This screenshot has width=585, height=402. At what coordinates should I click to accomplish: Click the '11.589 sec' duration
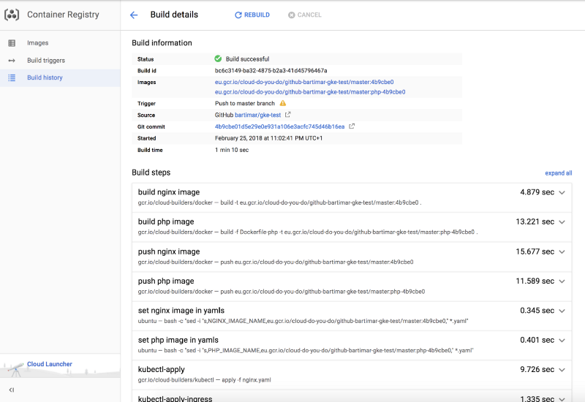[535, 281]
